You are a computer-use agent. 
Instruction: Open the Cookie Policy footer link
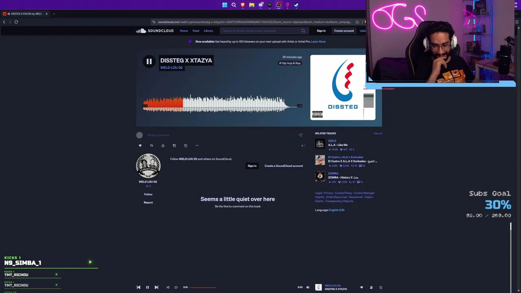pos(344,193)
